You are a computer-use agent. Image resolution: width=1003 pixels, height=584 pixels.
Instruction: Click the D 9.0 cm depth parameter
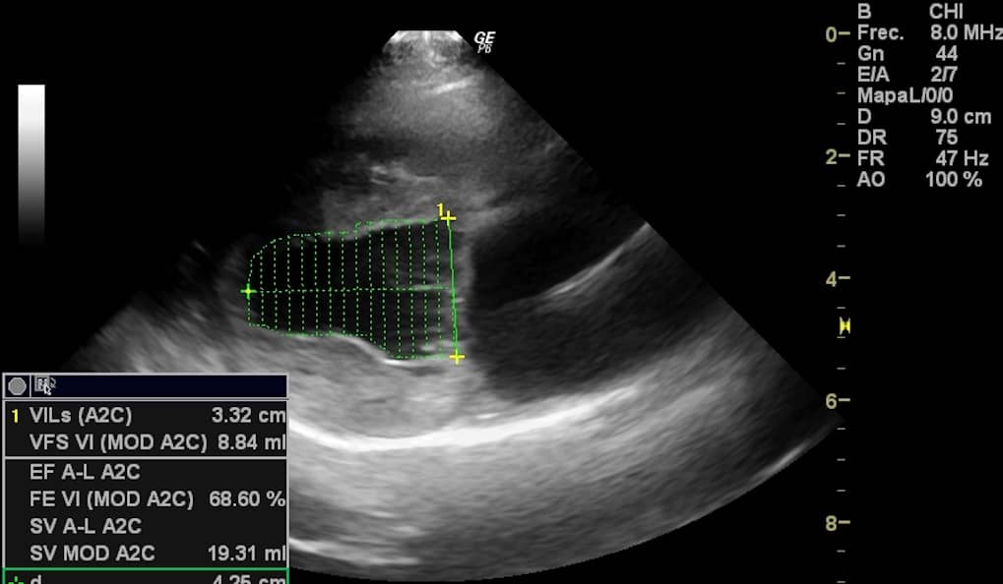click(924, 116)
